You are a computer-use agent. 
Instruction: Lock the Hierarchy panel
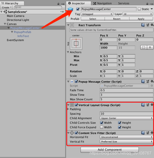(x=58, y=4)
